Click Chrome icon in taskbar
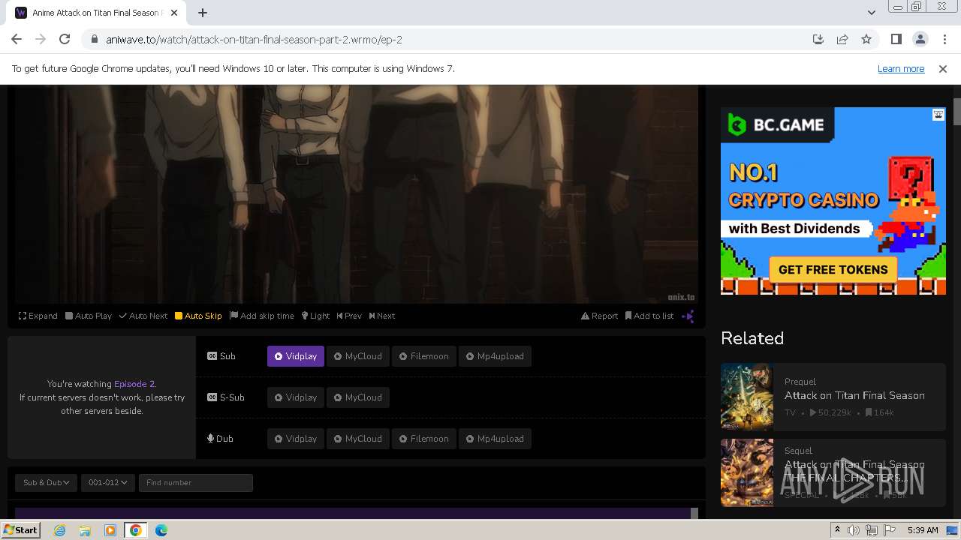961x540 pixels. pos(136,530)
